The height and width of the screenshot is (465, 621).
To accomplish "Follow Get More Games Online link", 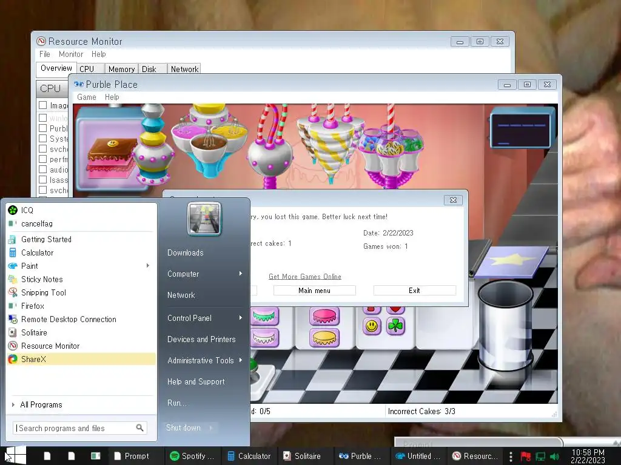I will click(x=305, y=277).
